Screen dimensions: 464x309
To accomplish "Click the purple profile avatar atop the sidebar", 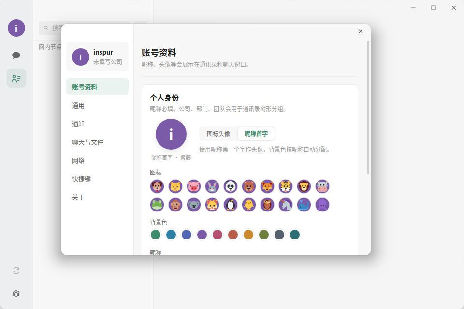I will (16, 28).
